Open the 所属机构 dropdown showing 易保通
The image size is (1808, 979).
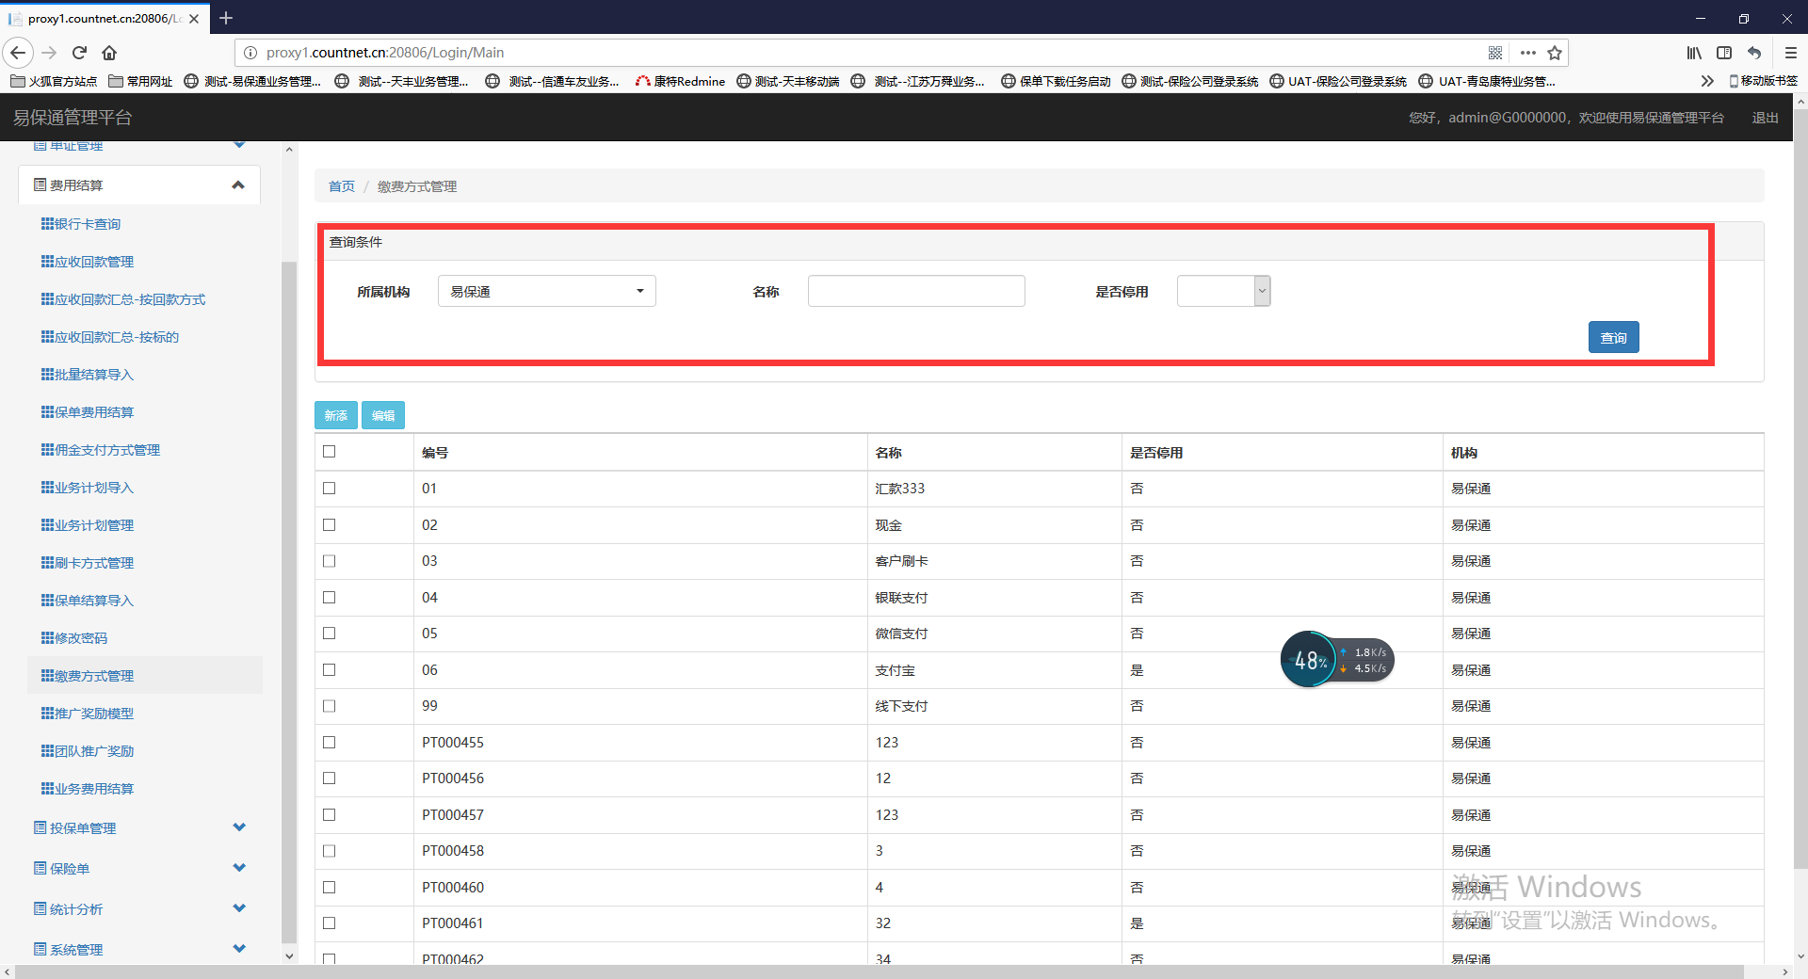click(547, 291)
